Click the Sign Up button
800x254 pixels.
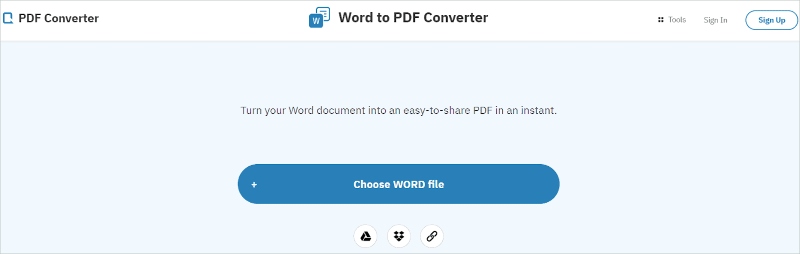coord(771,20)
